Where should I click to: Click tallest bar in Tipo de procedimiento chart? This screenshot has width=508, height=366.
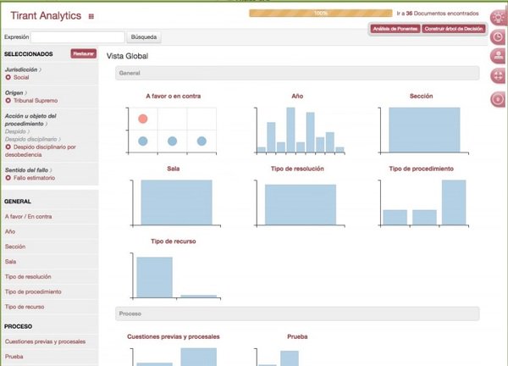pos(454,202)
